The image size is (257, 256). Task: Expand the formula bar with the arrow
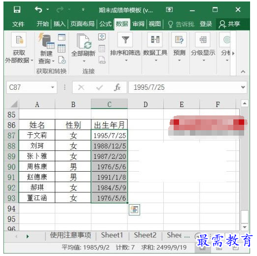(243, 87)
